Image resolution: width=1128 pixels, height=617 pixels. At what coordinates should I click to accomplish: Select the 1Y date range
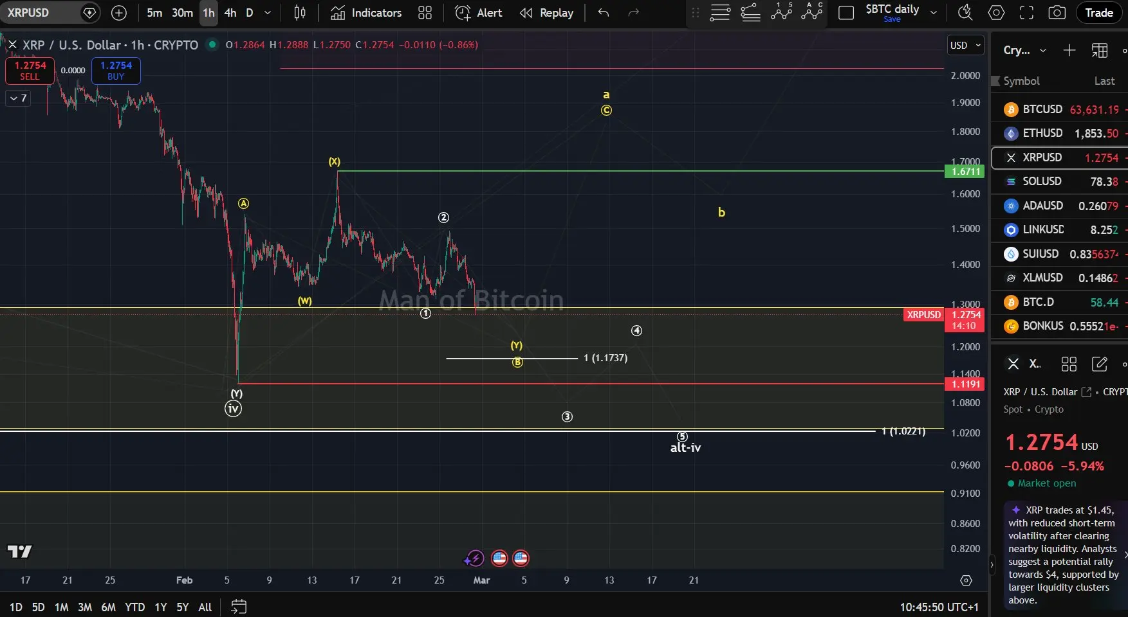click(161, 607)
